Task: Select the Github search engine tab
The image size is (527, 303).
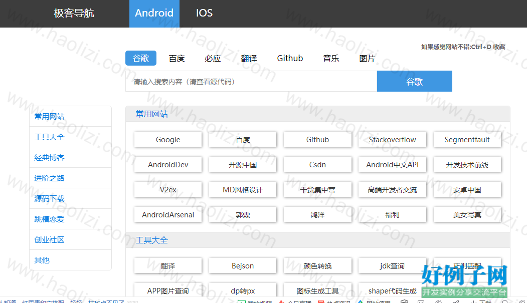Action: point(290,58)
